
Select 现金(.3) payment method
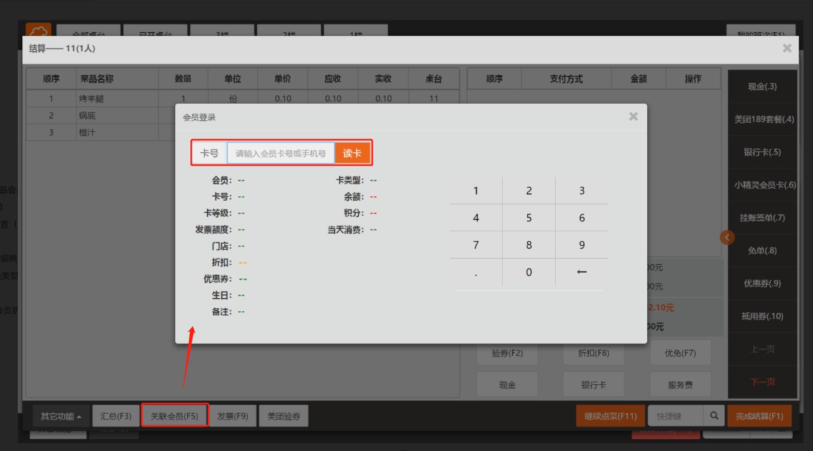(x=762, y=86)
